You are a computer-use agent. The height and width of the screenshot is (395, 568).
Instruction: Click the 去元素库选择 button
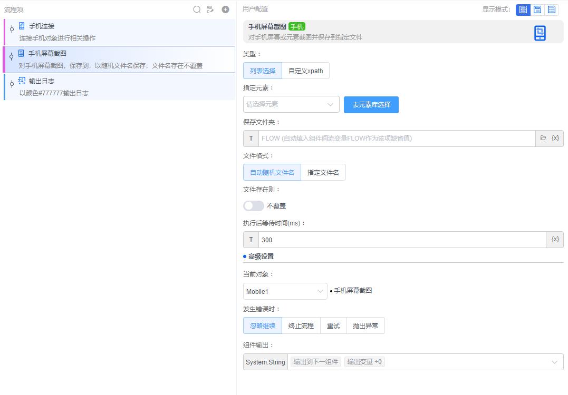click(371, 105)
